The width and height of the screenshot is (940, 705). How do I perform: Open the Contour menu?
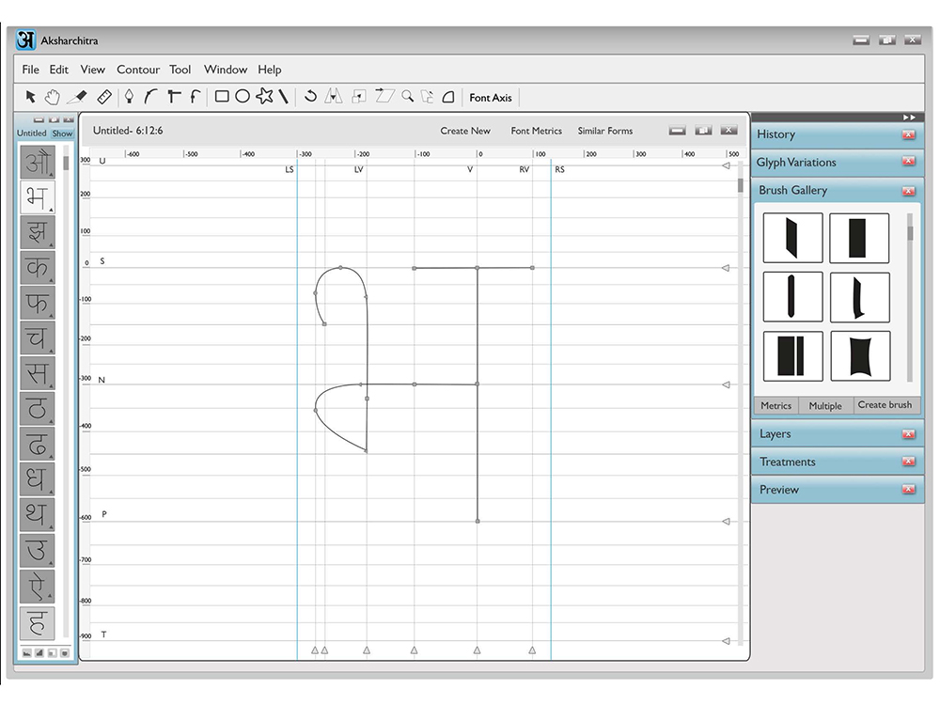(x=138, y=70)
